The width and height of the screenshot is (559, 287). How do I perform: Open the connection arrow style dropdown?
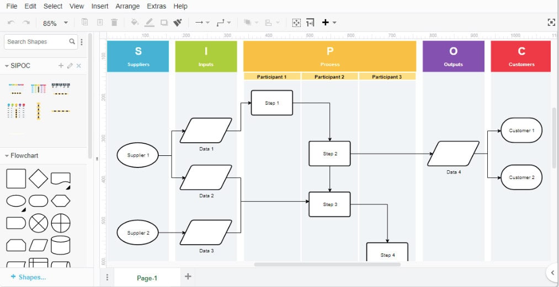tap(203, 23)
